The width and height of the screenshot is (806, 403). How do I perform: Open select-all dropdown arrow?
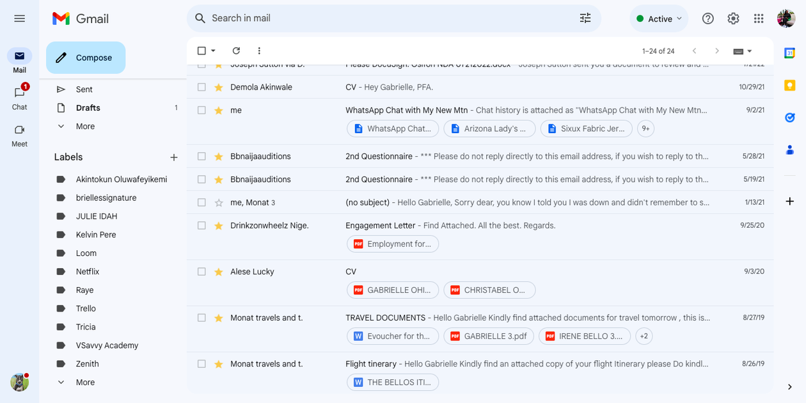point(214,51)
